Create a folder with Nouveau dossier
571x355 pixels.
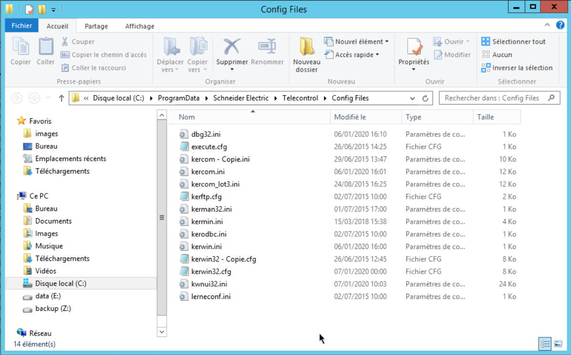click(x=306, y=55)
